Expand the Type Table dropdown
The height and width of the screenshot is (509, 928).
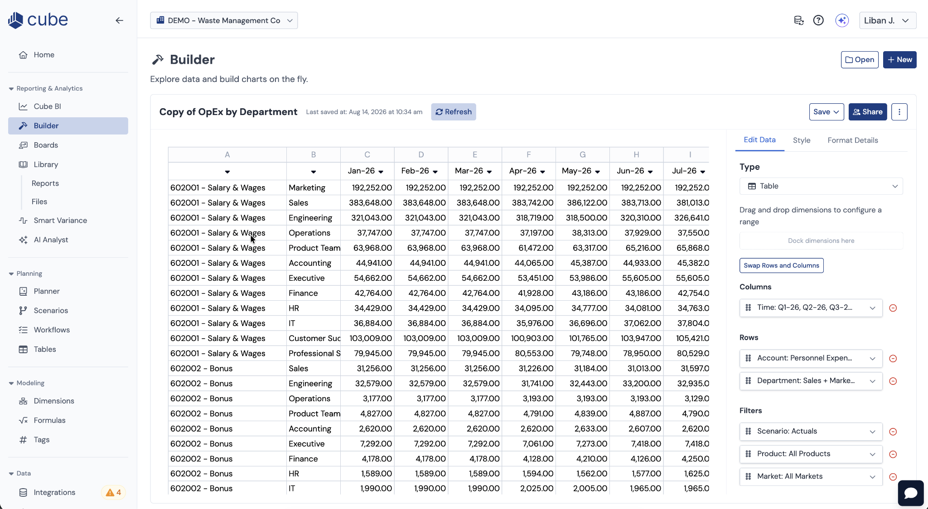point(821,186)
